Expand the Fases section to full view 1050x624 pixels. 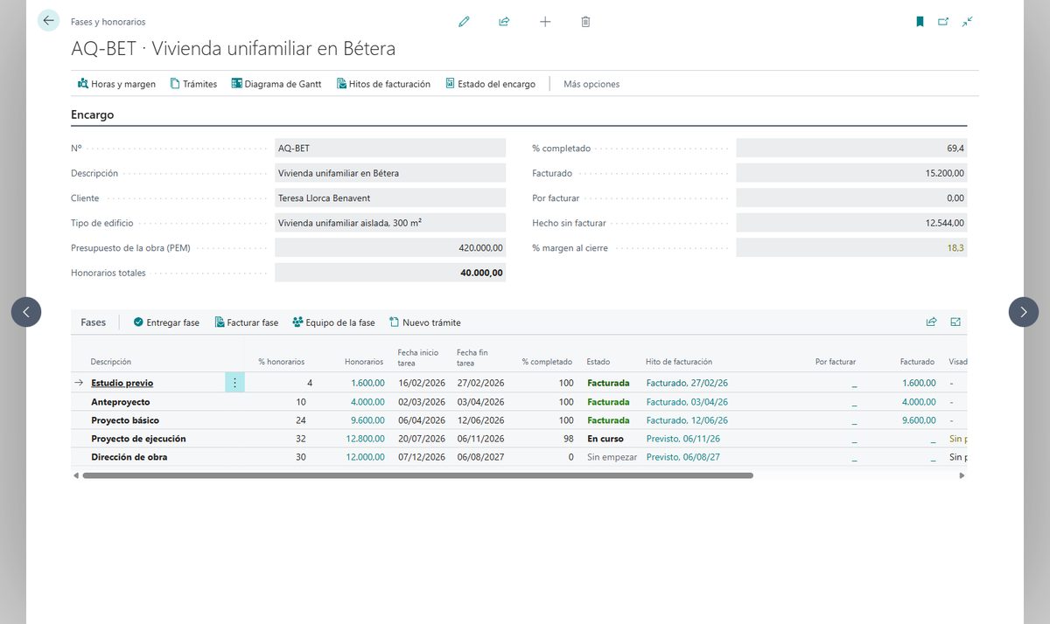click(x=955, y=322)
